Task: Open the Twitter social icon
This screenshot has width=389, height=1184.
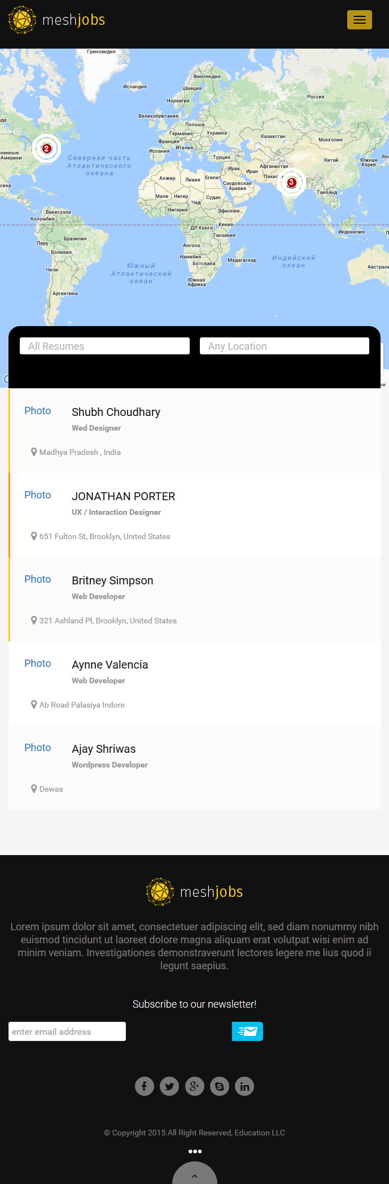Action: (169, 1086)
